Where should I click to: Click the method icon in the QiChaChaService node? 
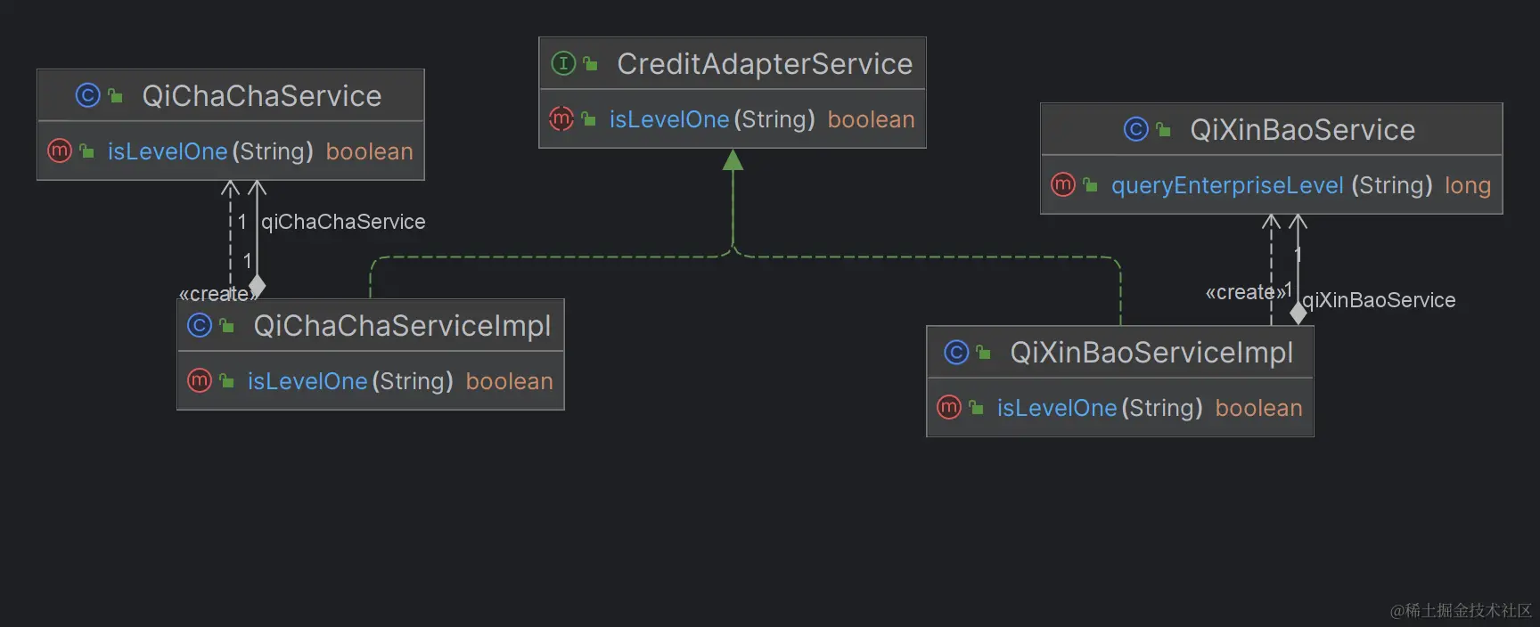point(59,151)
